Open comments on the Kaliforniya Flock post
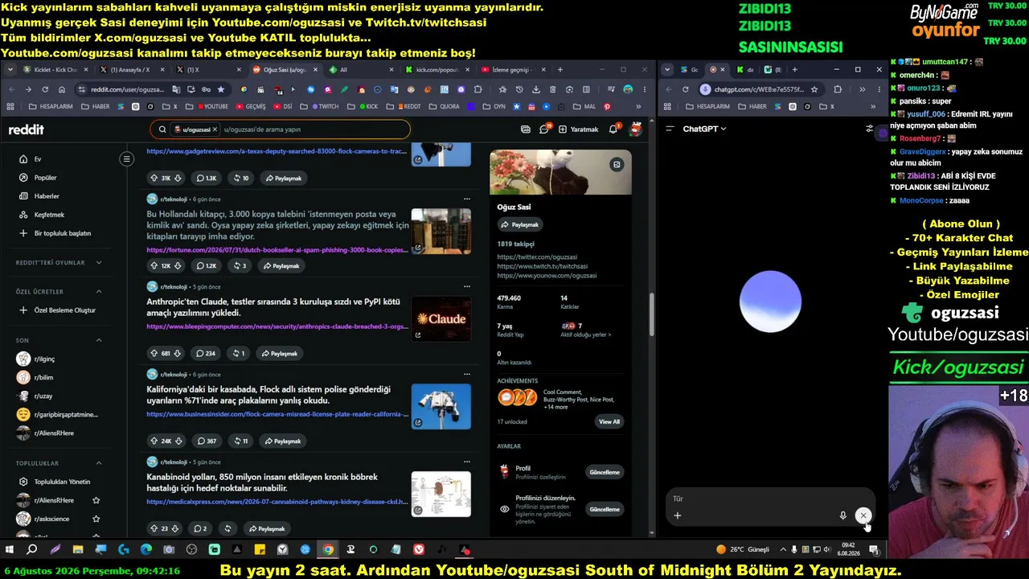This screenshot has height=579, width=1029. pyautogui.click(x=207, y=441)
